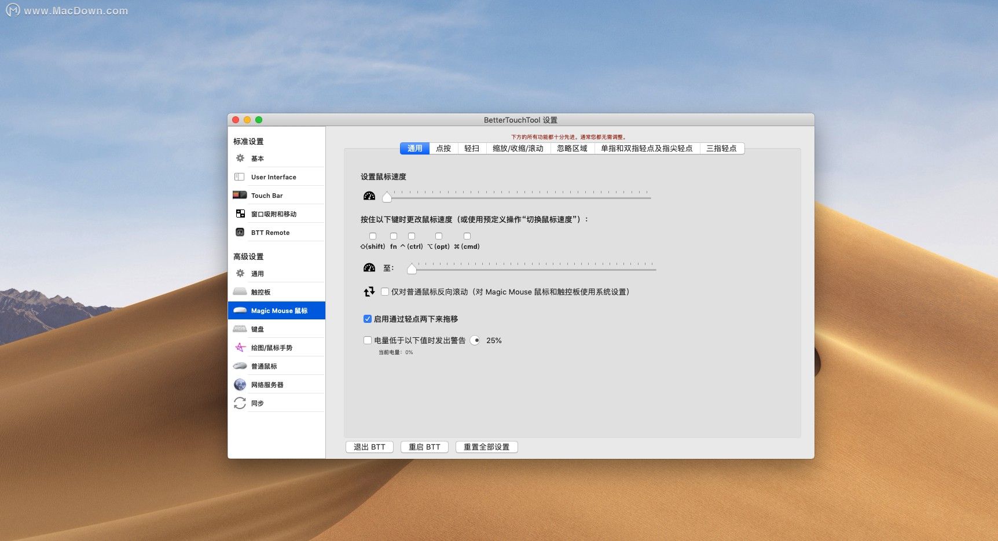The width and height of the screenshot is (998, 541).
Task: Open the 单指和双指轻点及指尖轻点 tab
Action: tap(647, 149)
